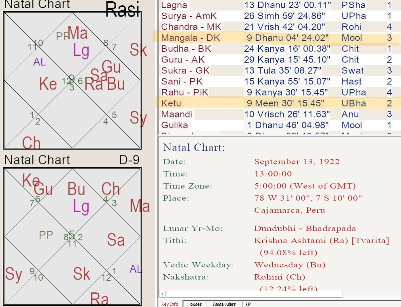Click the D-9 chart title
401x307 pixels.
coord(129,160)
